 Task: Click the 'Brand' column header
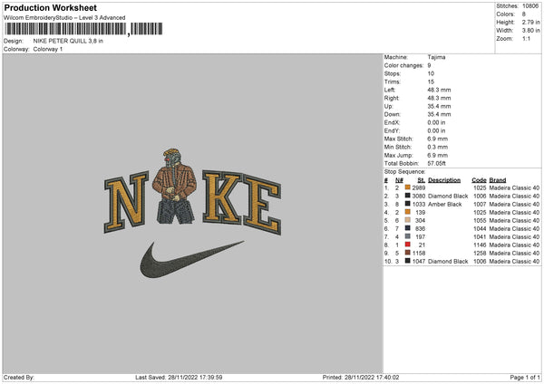click(498, 180)
